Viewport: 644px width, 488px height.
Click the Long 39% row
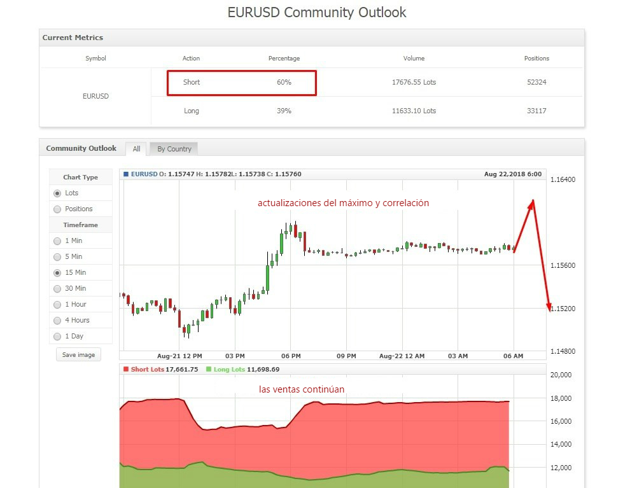click(241, 111)
